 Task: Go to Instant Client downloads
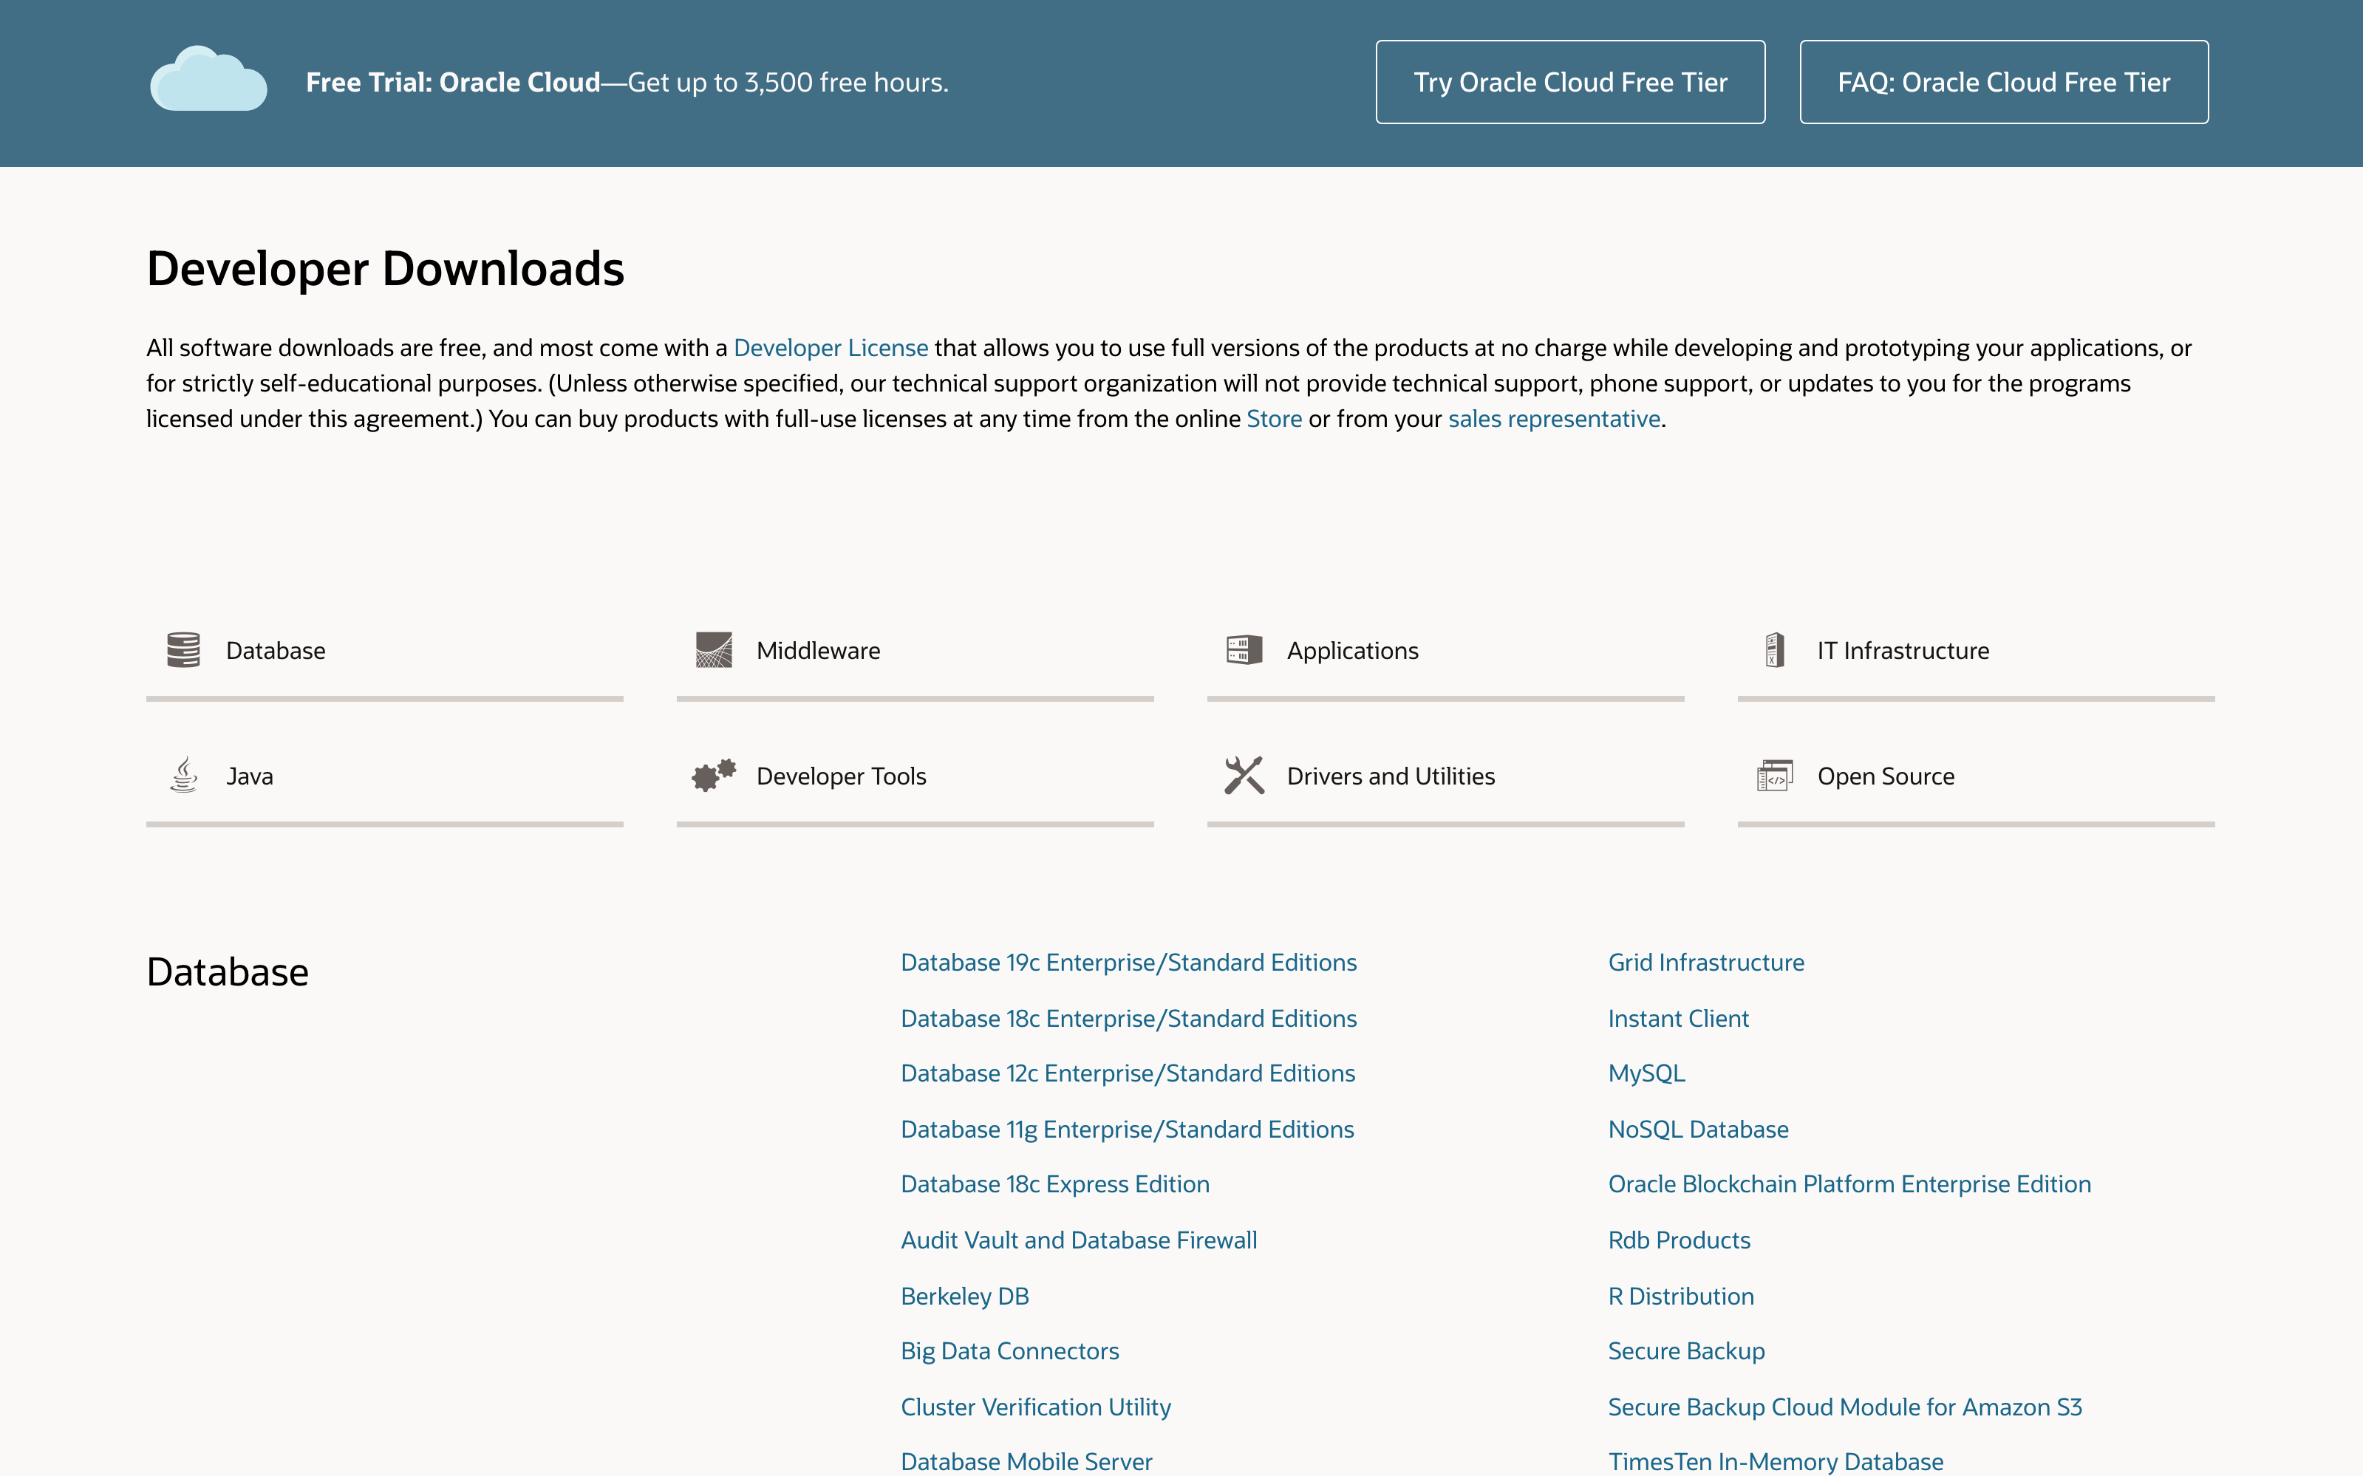(1677, 1018)
